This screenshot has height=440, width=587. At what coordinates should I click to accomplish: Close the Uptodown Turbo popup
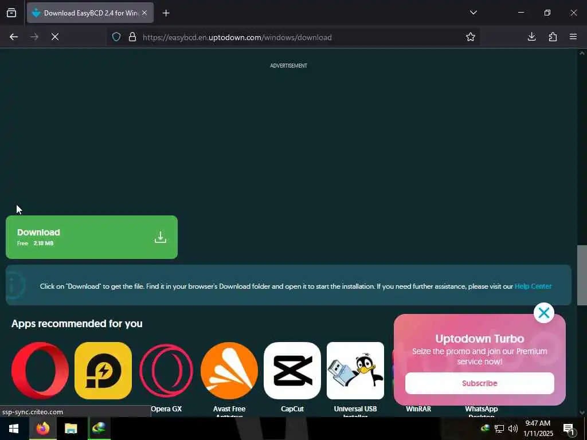click(544, 313)
